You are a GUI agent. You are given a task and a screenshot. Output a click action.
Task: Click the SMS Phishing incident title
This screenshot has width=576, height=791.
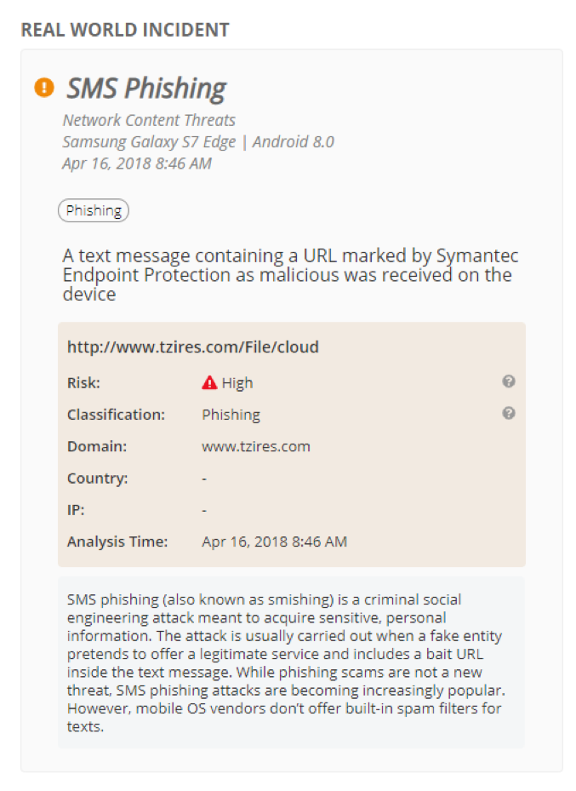[146, 88]
